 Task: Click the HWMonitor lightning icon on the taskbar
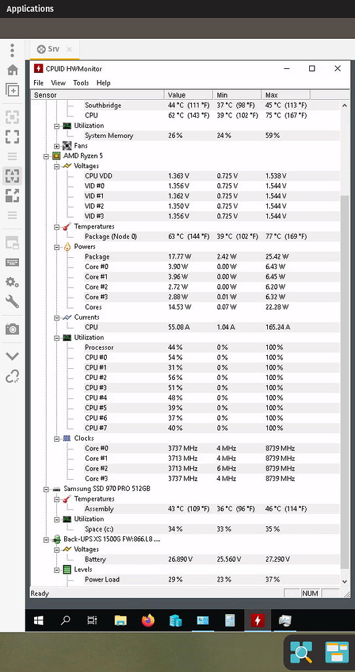257,620
